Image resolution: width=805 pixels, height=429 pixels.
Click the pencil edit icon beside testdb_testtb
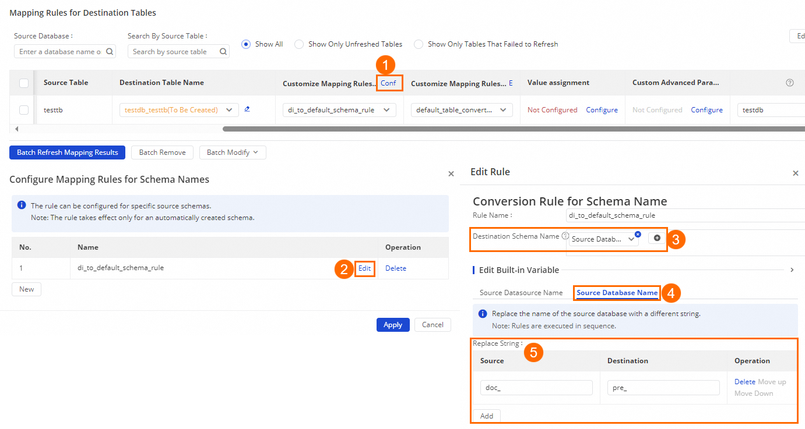(247, 109)
